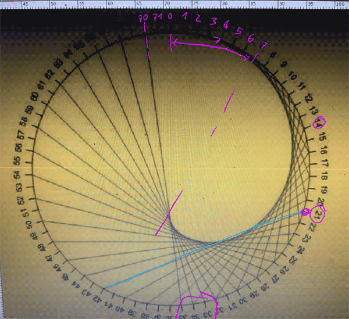Click the 100 mark on the top ruler
The width and height of the screenshot is (349, 319).
[340, 4]
